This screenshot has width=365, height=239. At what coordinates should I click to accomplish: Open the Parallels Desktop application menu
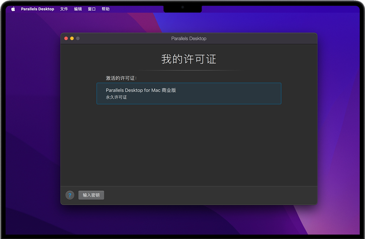(38, 9)
